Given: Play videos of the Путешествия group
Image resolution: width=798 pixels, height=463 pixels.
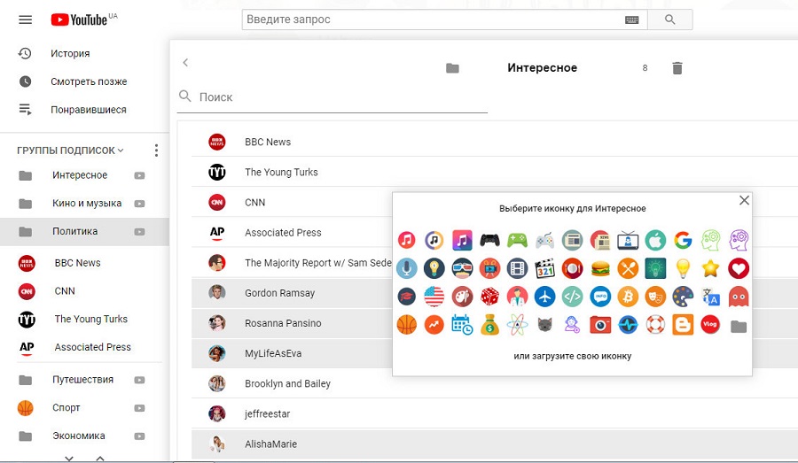Looking at the screenshot, I should tap(139, 380).
